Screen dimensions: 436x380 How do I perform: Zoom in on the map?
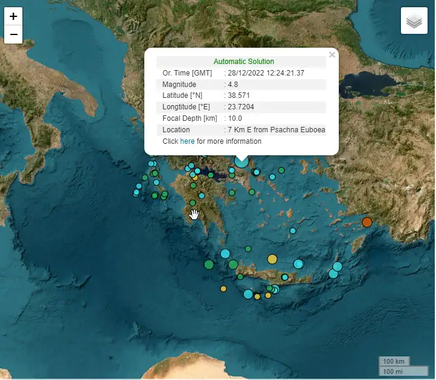[x=13, y=16]
